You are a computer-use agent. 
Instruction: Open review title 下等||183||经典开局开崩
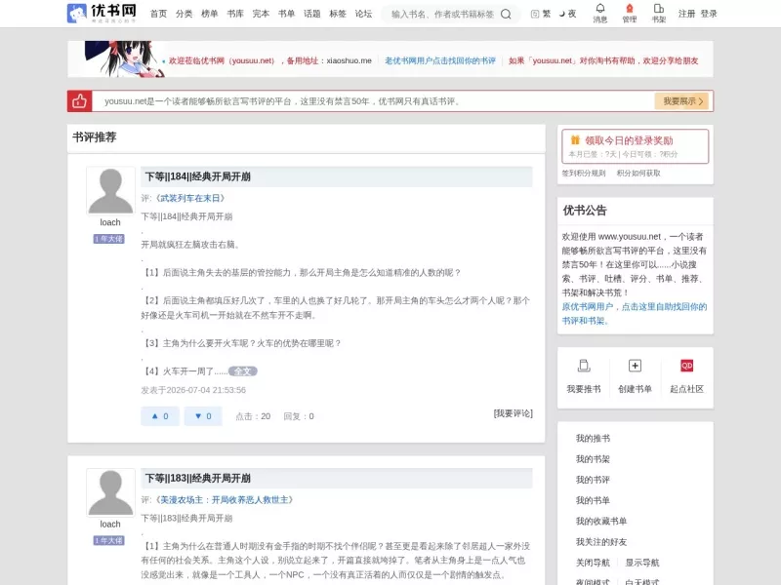point(198,479)
